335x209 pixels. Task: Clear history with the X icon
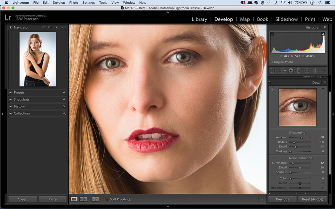click(x=64, y=106)
